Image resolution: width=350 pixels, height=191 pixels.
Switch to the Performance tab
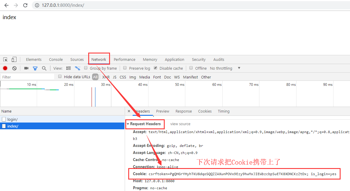(x=124, y=60)
